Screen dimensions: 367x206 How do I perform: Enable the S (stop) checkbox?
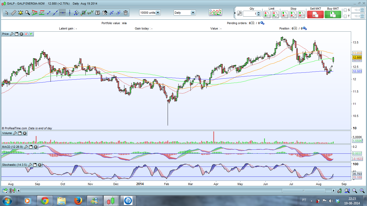pyautogui.click(x=345, y=10)
